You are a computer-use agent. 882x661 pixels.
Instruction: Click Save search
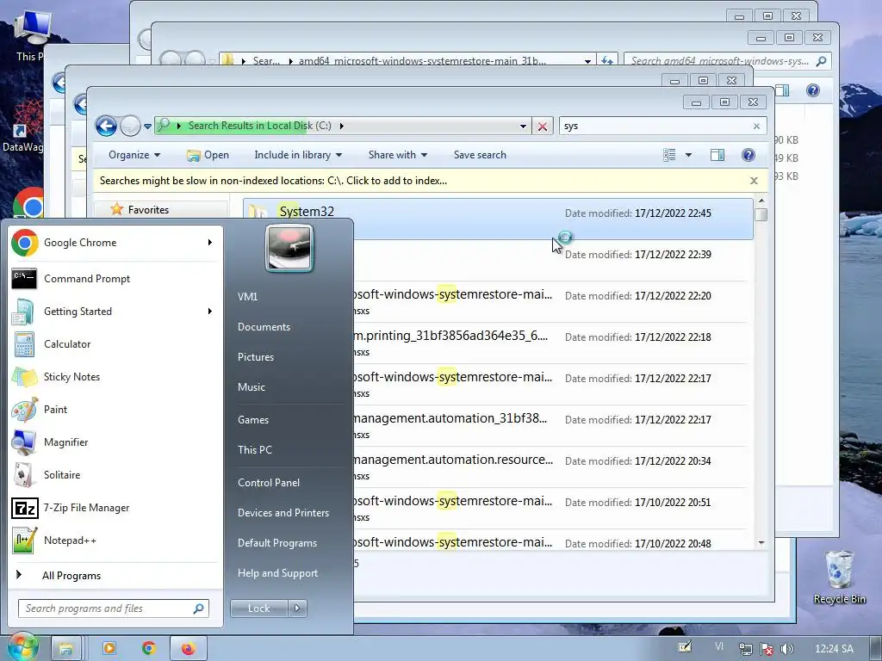(x=480, y=155)
